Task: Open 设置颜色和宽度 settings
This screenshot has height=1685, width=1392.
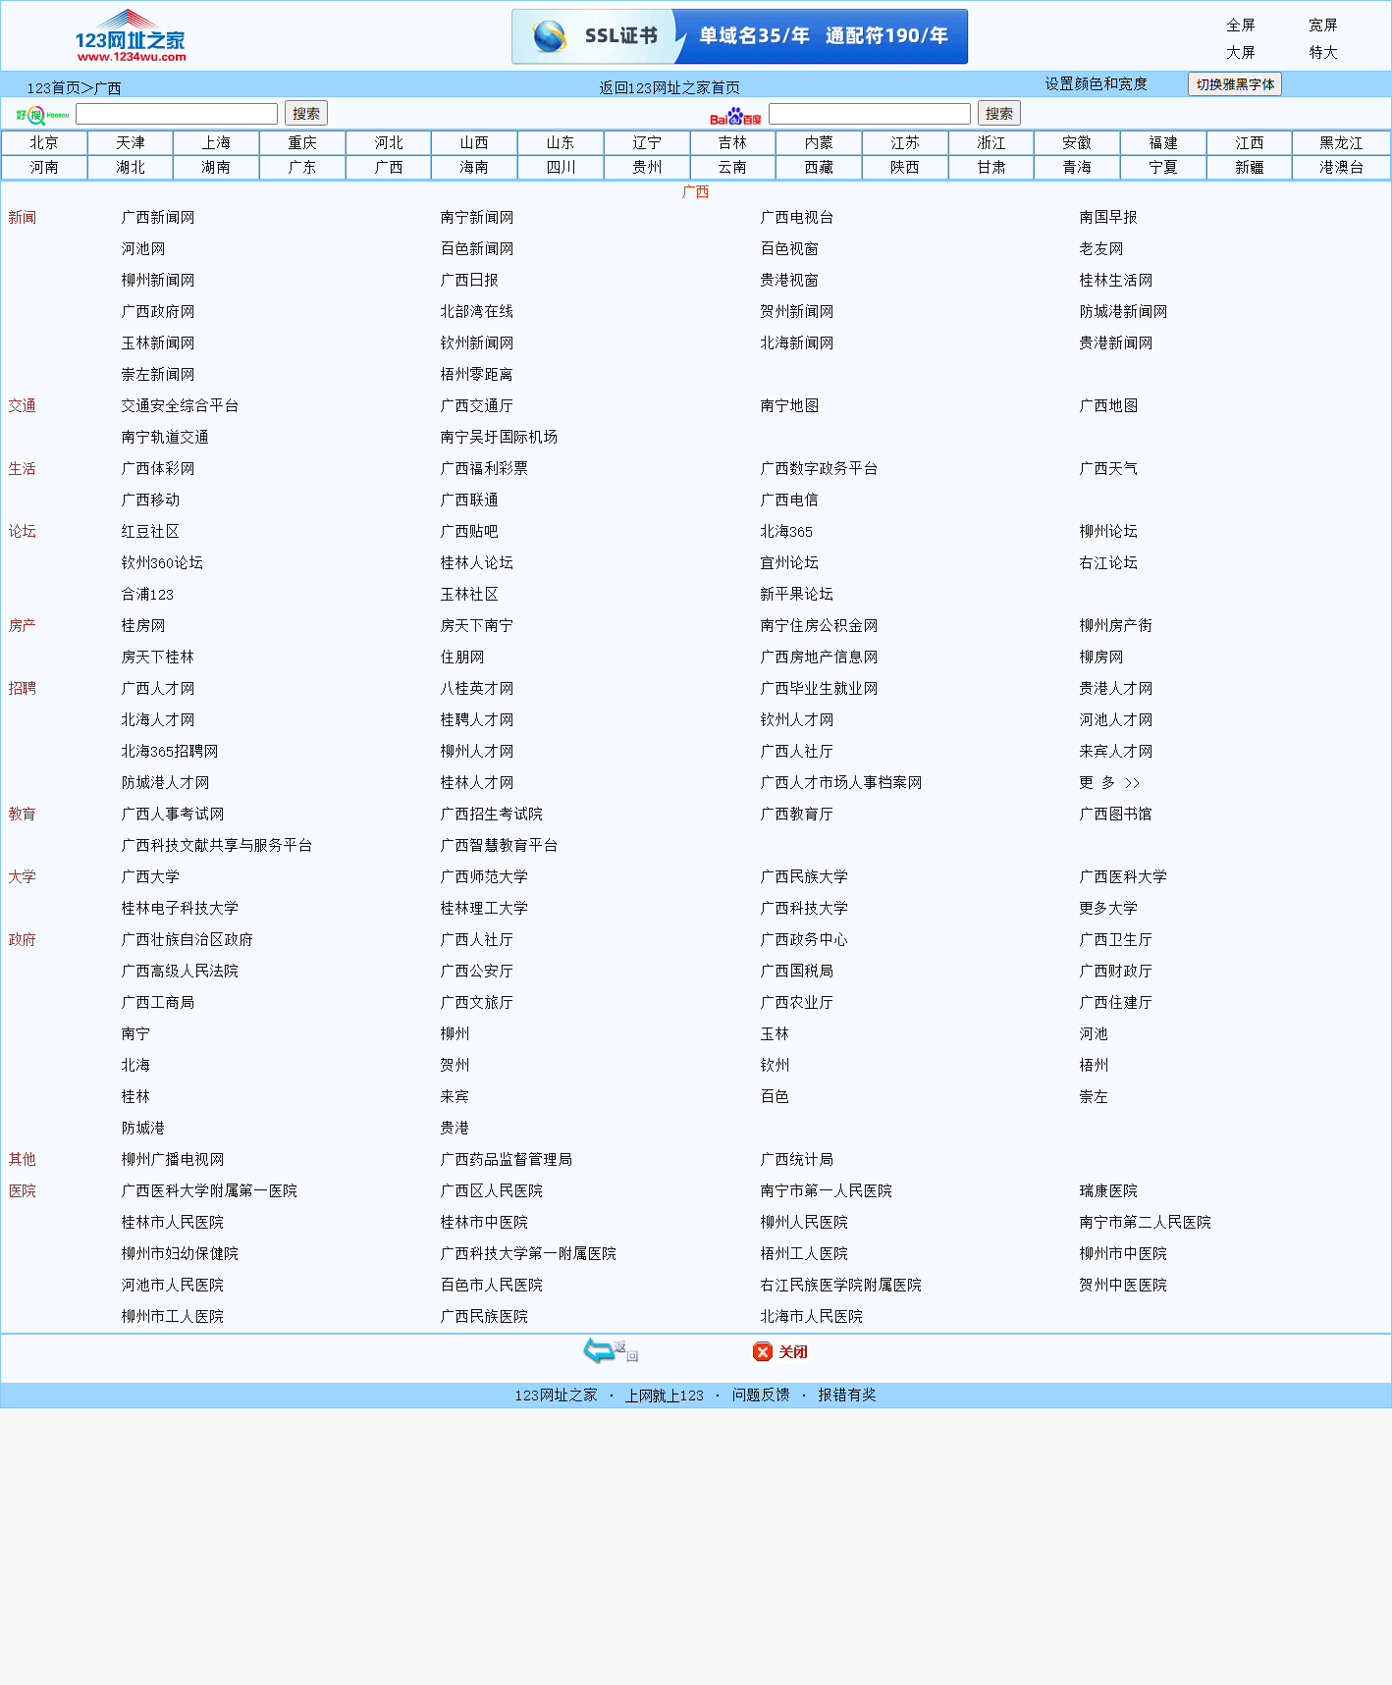Action: 1096,84
